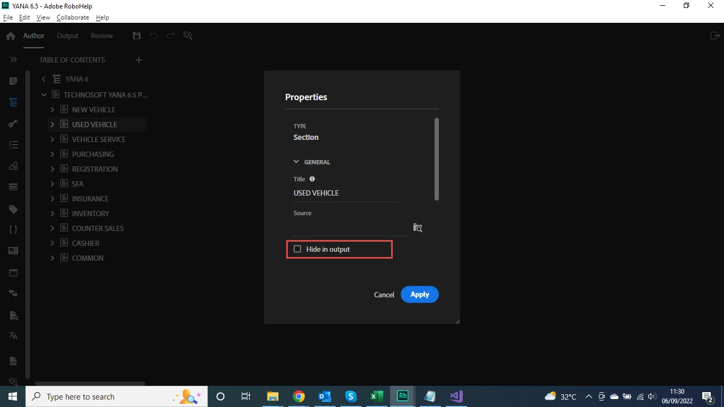Show the Title info tooltip icon
The image size is (724, 407).
coord(312,179)
